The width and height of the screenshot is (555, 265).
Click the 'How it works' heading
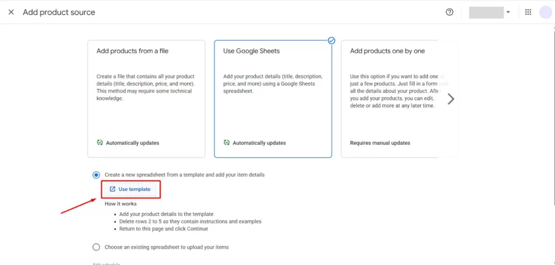tap(121, 204)
